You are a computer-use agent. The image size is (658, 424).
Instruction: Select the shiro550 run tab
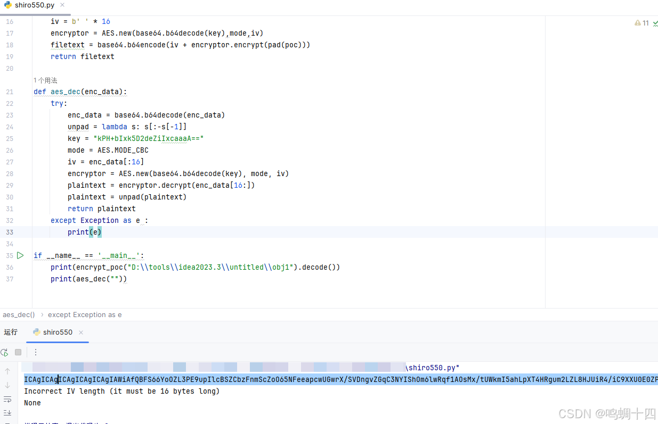[58, 332]
